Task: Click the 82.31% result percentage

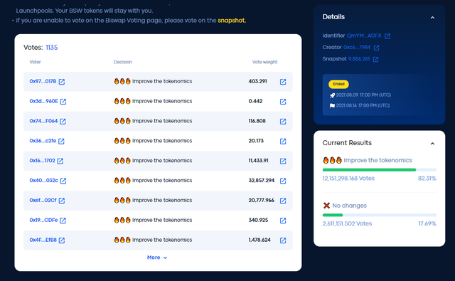Action: (x=427, y=179)
